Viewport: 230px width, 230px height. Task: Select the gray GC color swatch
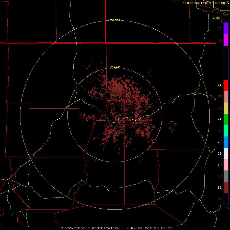226,176
